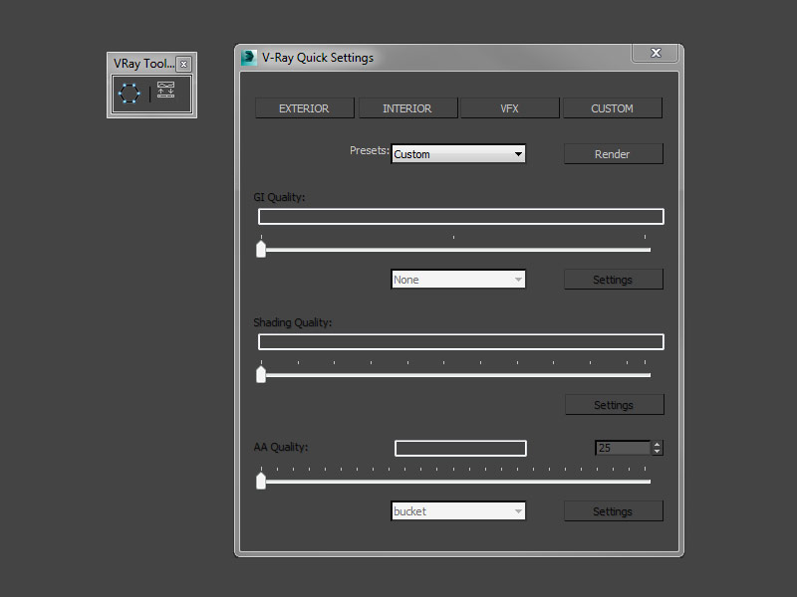Screen dimensions: 797x597
Task: Click the GI Quality description text box
Action: 461,216
